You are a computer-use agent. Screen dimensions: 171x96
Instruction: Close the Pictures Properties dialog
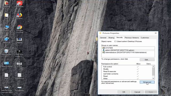(156, 33)
